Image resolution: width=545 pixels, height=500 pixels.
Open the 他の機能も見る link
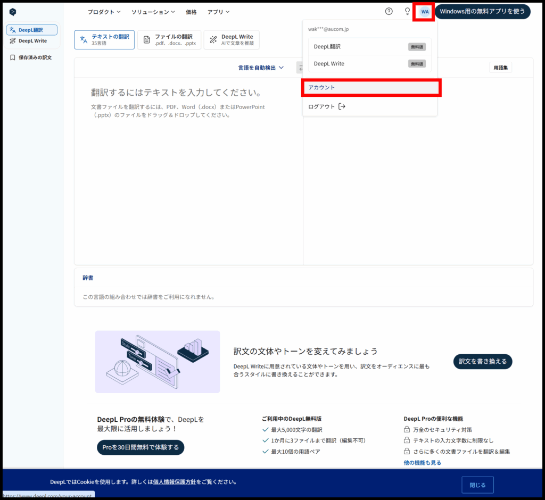click(x=422, y=462)
